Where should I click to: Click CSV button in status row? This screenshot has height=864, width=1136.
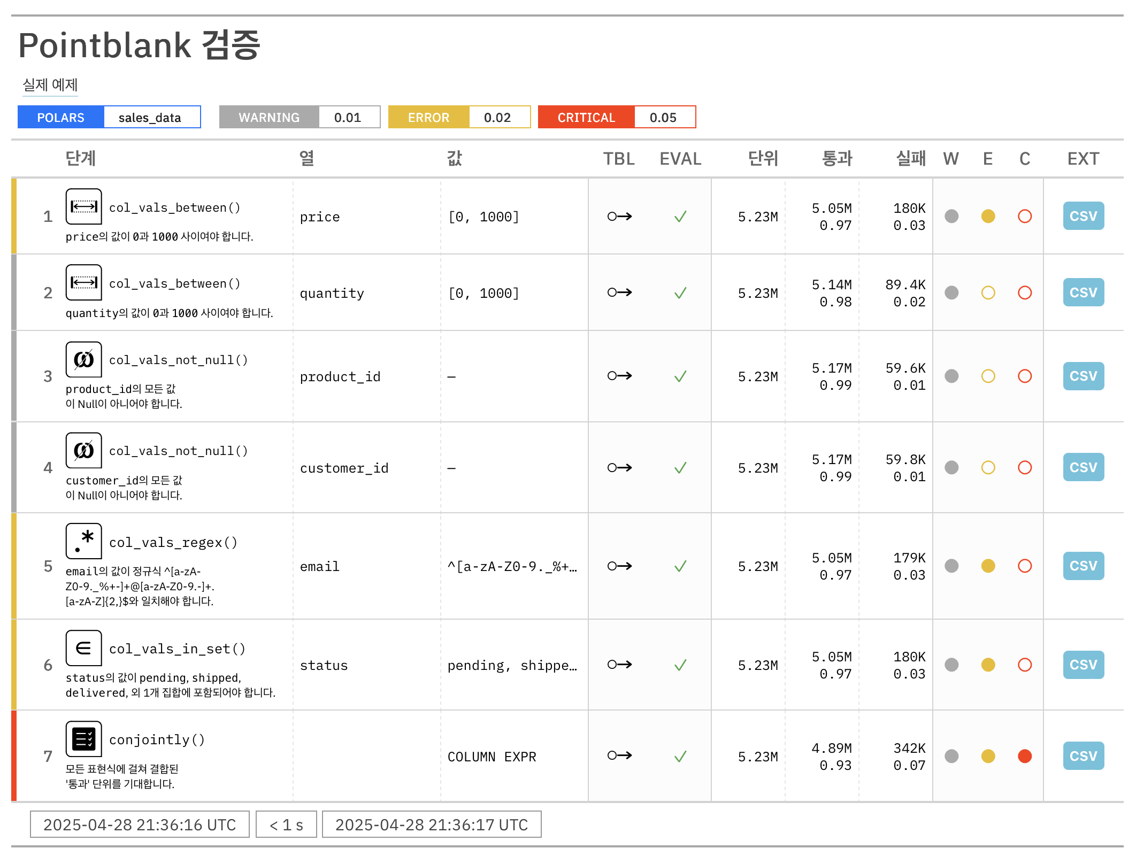pos(1083,665)
